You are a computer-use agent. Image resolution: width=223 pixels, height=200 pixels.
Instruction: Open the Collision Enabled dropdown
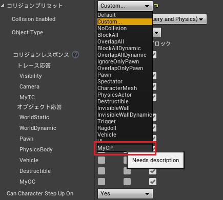[x=179, y=19]
